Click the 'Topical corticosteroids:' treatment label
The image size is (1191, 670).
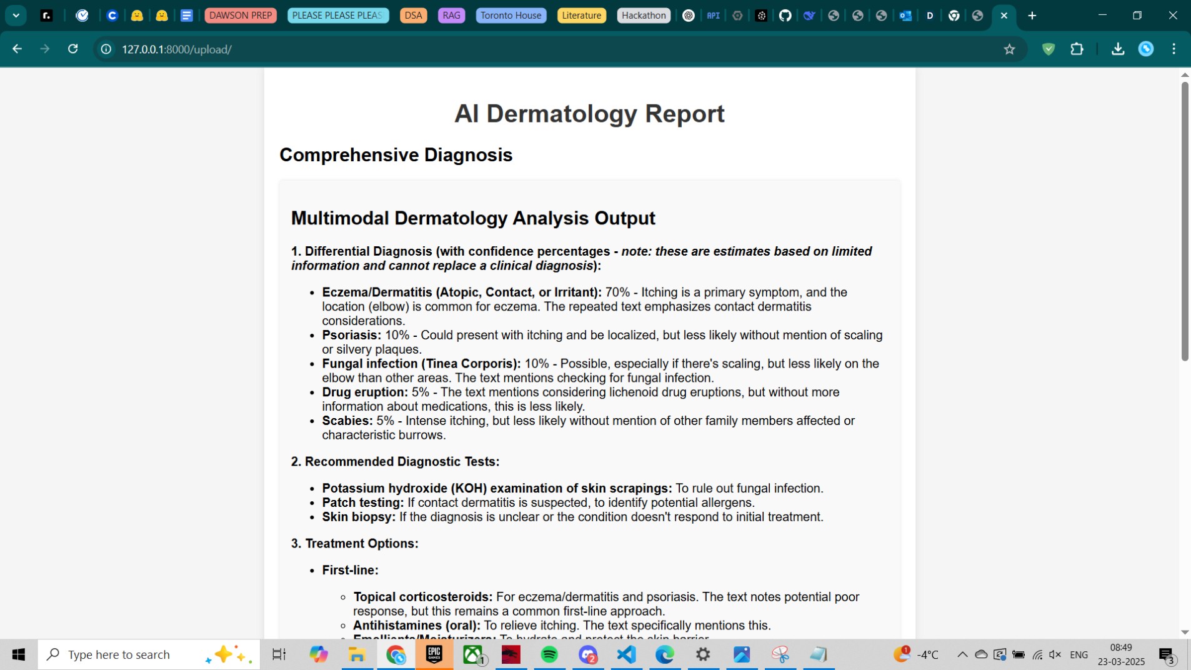(422, 597)
